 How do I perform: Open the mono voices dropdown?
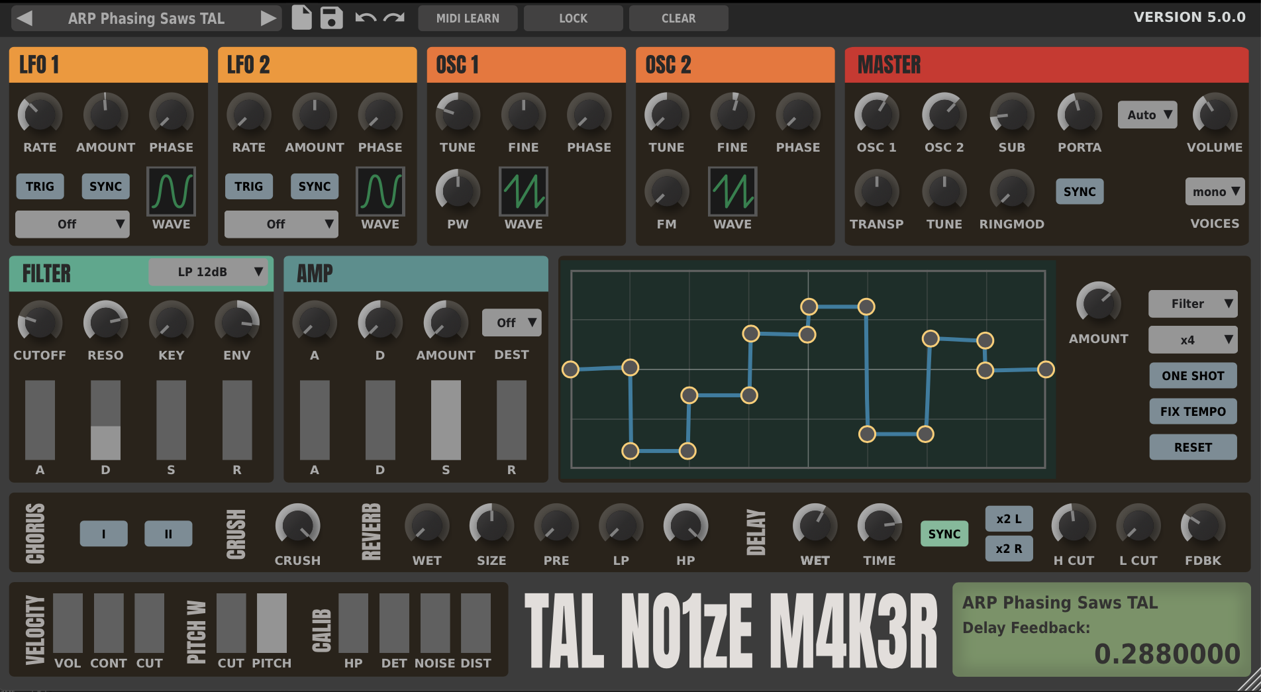pyautogui.click(x=1215, y=191)
